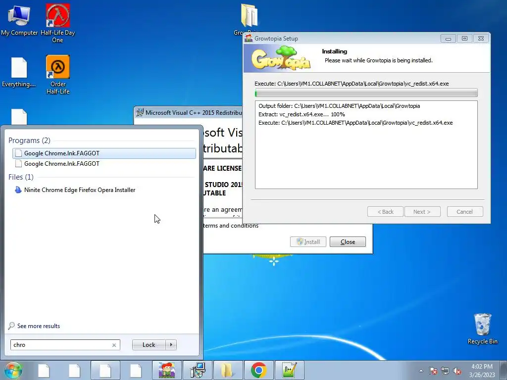Click the Installing heading in Growtopia Setup

[334, 51]
